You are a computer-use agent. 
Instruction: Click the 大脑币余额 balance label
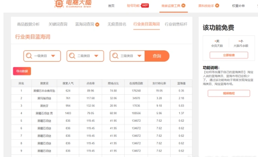coord(241,46)
